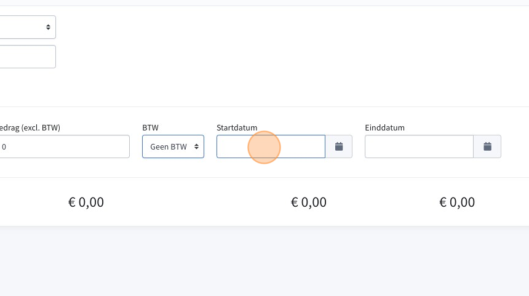
Task: Focus the Startdatum date input field
Action: pyautogui.click(x=271, y=146)
